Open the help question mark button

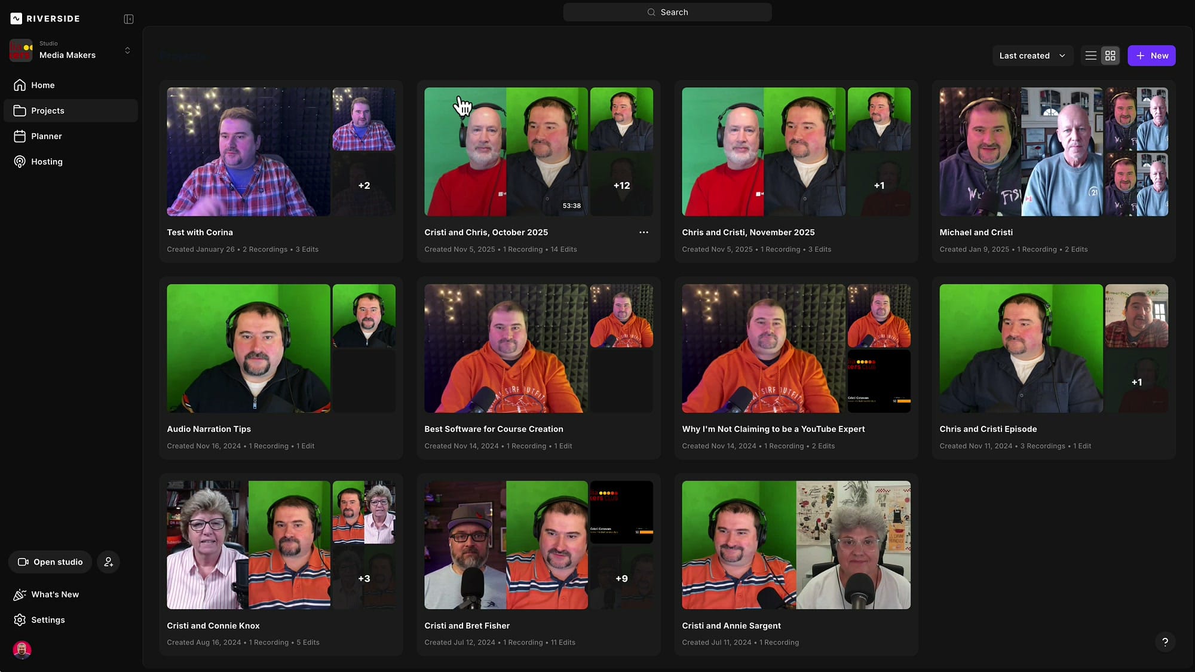[1165, 642]
